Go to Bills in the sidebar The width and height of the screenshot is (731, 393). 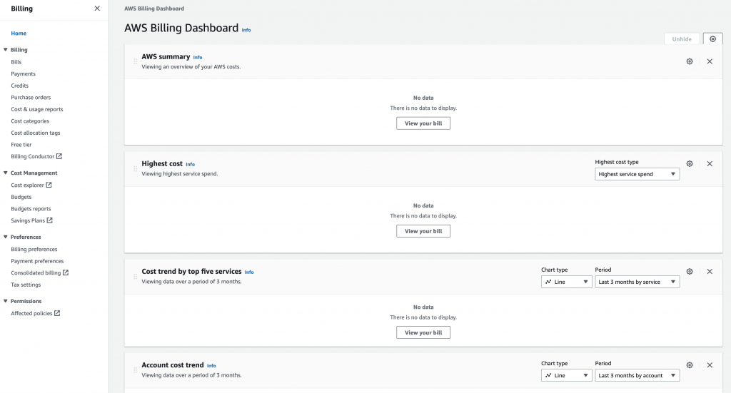pyautogui.click(x=16, y=62)
